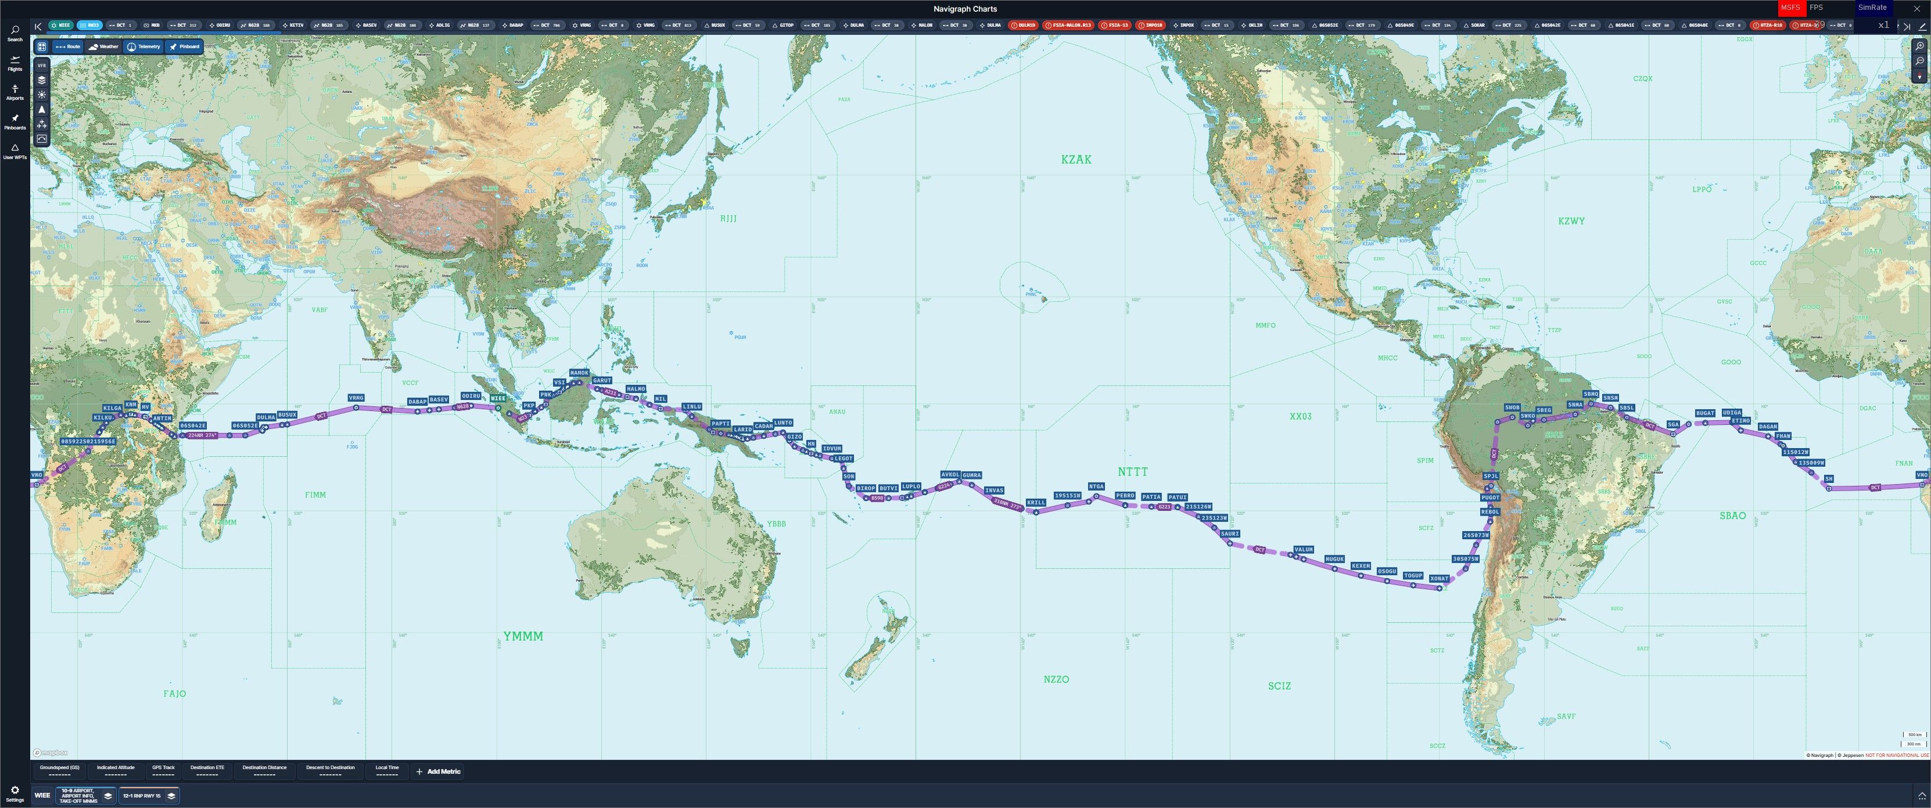
Task: Open the map layers stack icon
Action: pyautogui.click(x=42, y=80)
